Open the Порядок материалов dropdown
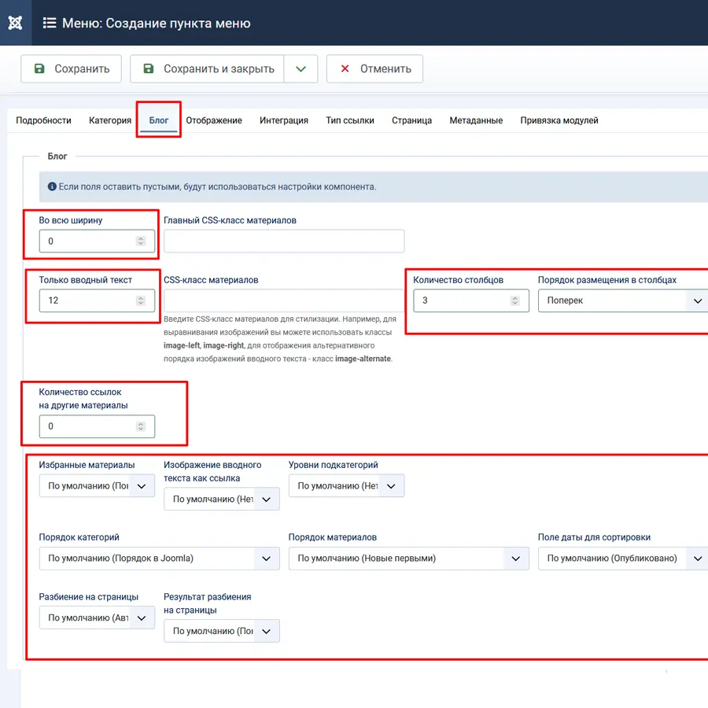 [x=407, y=559]
